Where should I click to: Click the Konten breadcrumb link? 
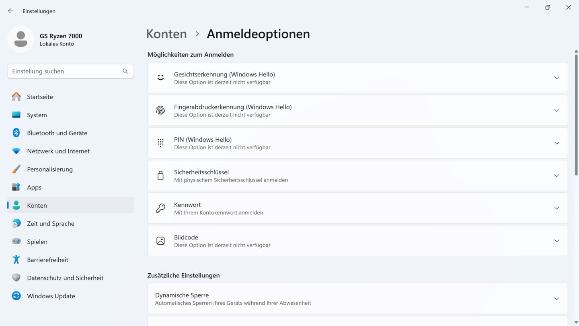166,34
